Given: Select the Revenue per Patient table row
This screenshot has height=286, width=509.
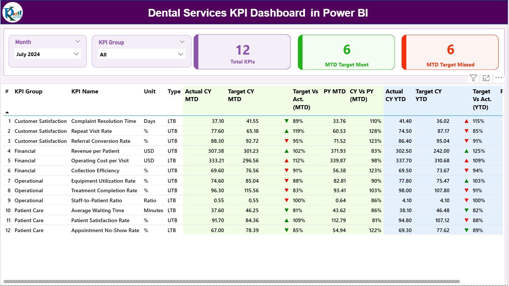Looking at the screenshot, I should [111, 151].
